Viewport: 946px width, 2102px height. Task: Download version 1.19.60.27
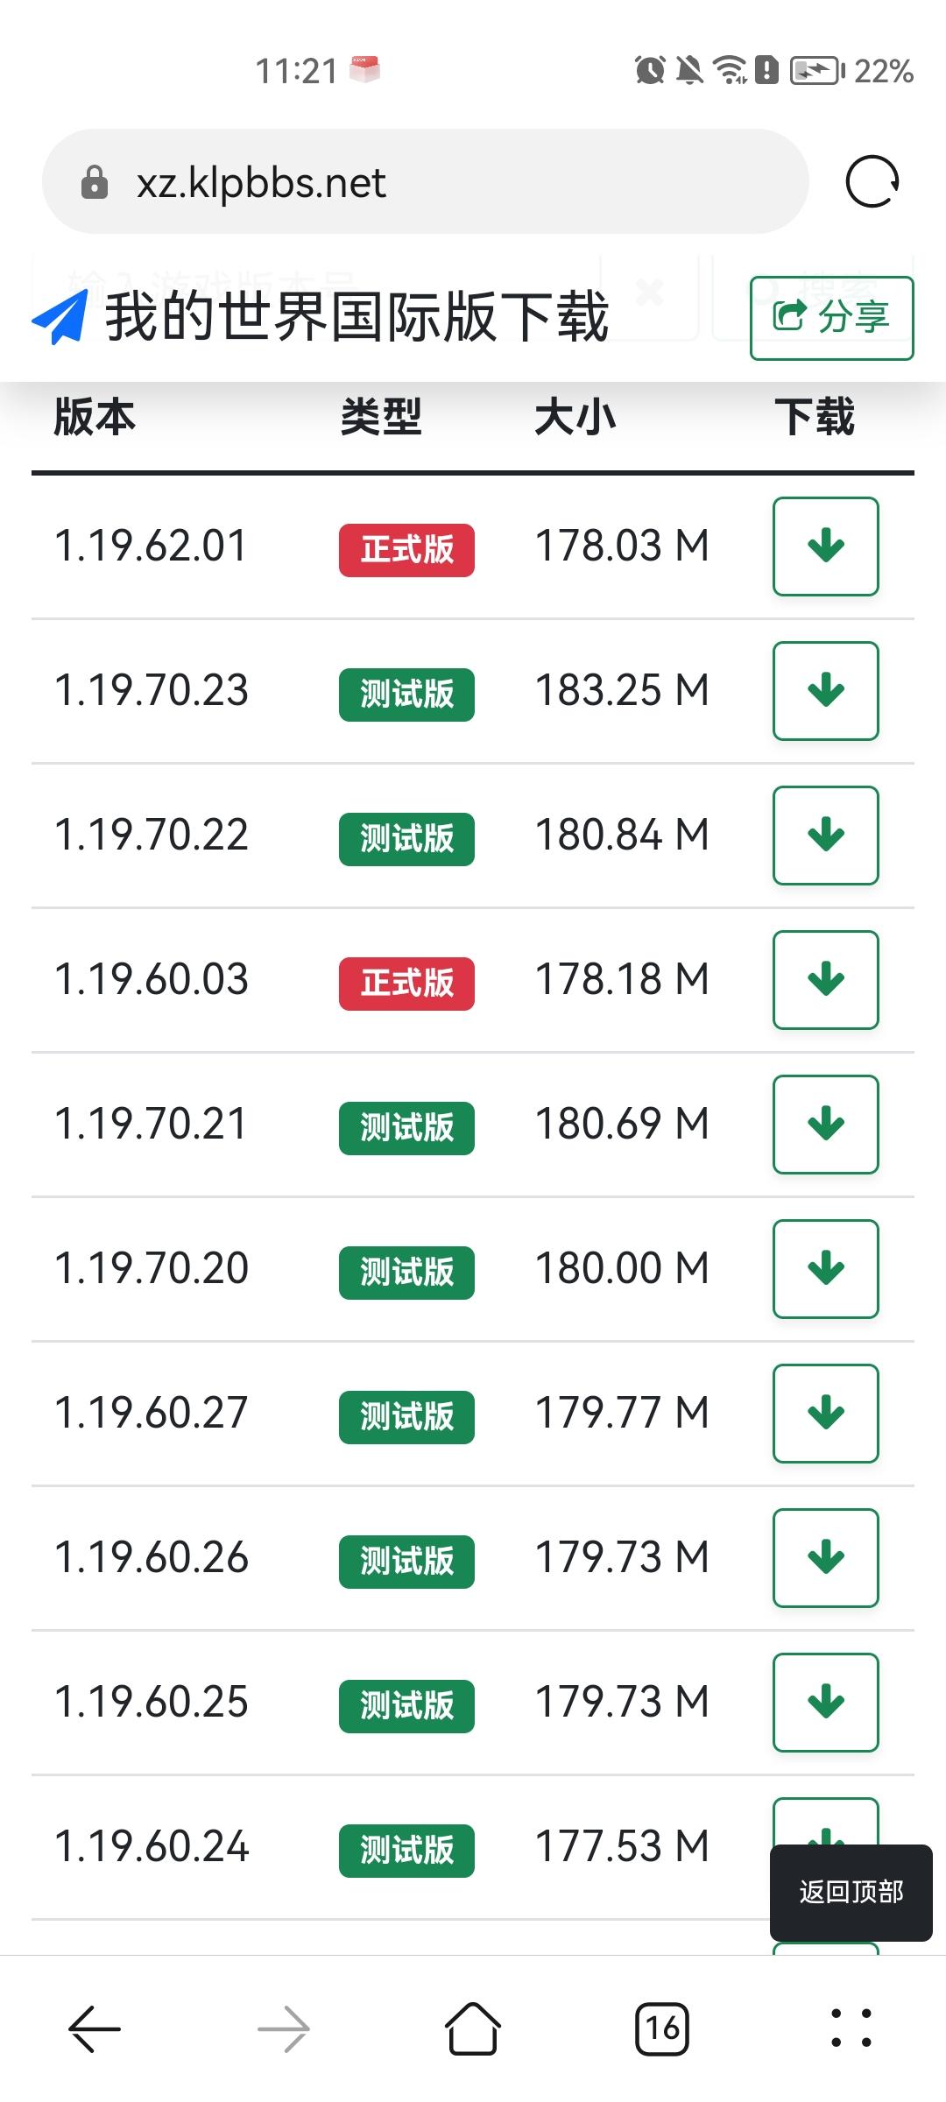tap(825, 1414)
